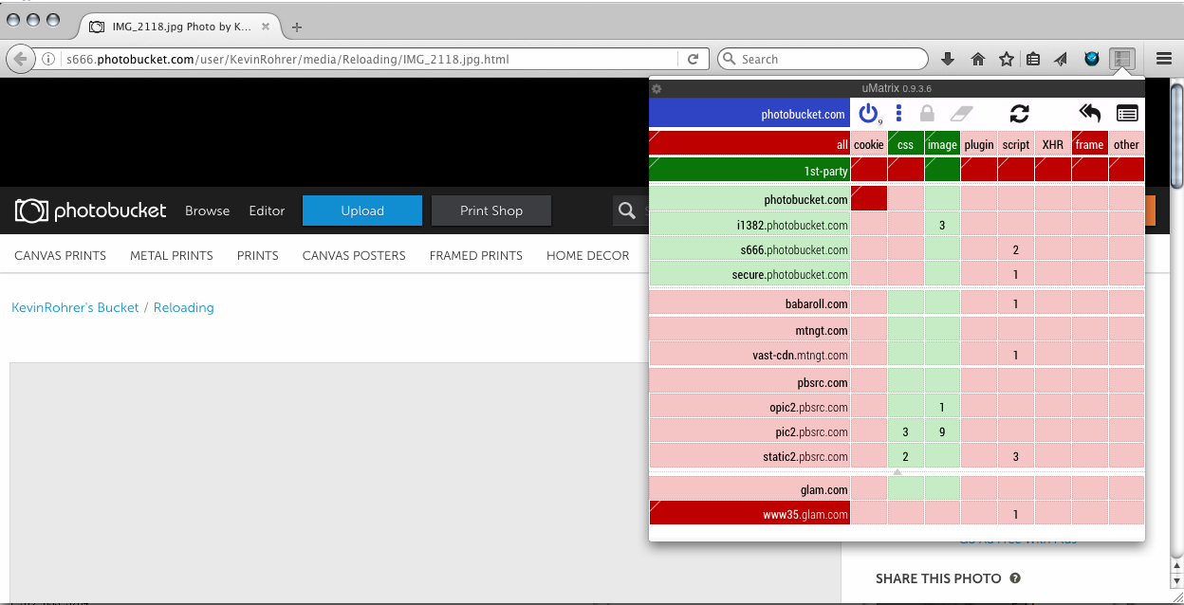Reload the page via uMatrix refresh icon

1020,114
